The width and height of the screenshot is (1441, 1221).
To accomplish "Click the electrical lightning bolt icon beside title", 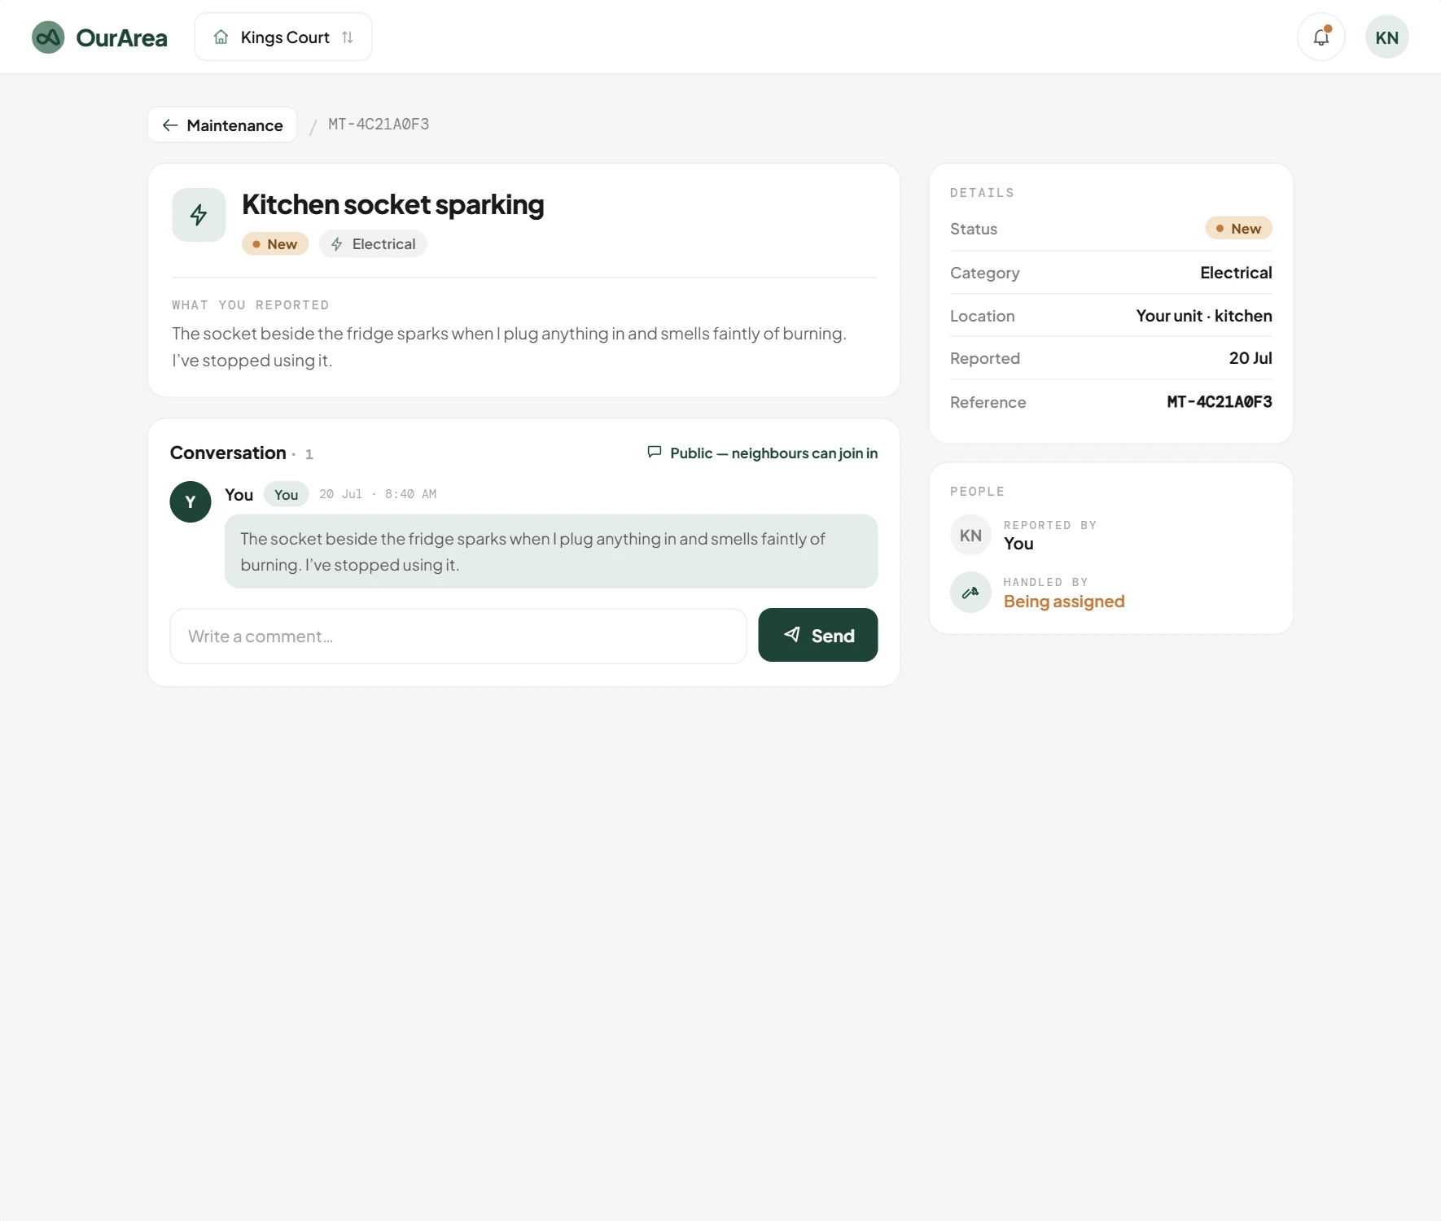I will click(x=199, y=215).
